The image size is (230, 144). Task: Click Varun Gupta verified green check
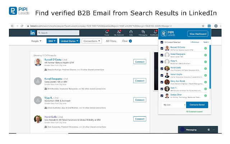(x=206, y=75)
